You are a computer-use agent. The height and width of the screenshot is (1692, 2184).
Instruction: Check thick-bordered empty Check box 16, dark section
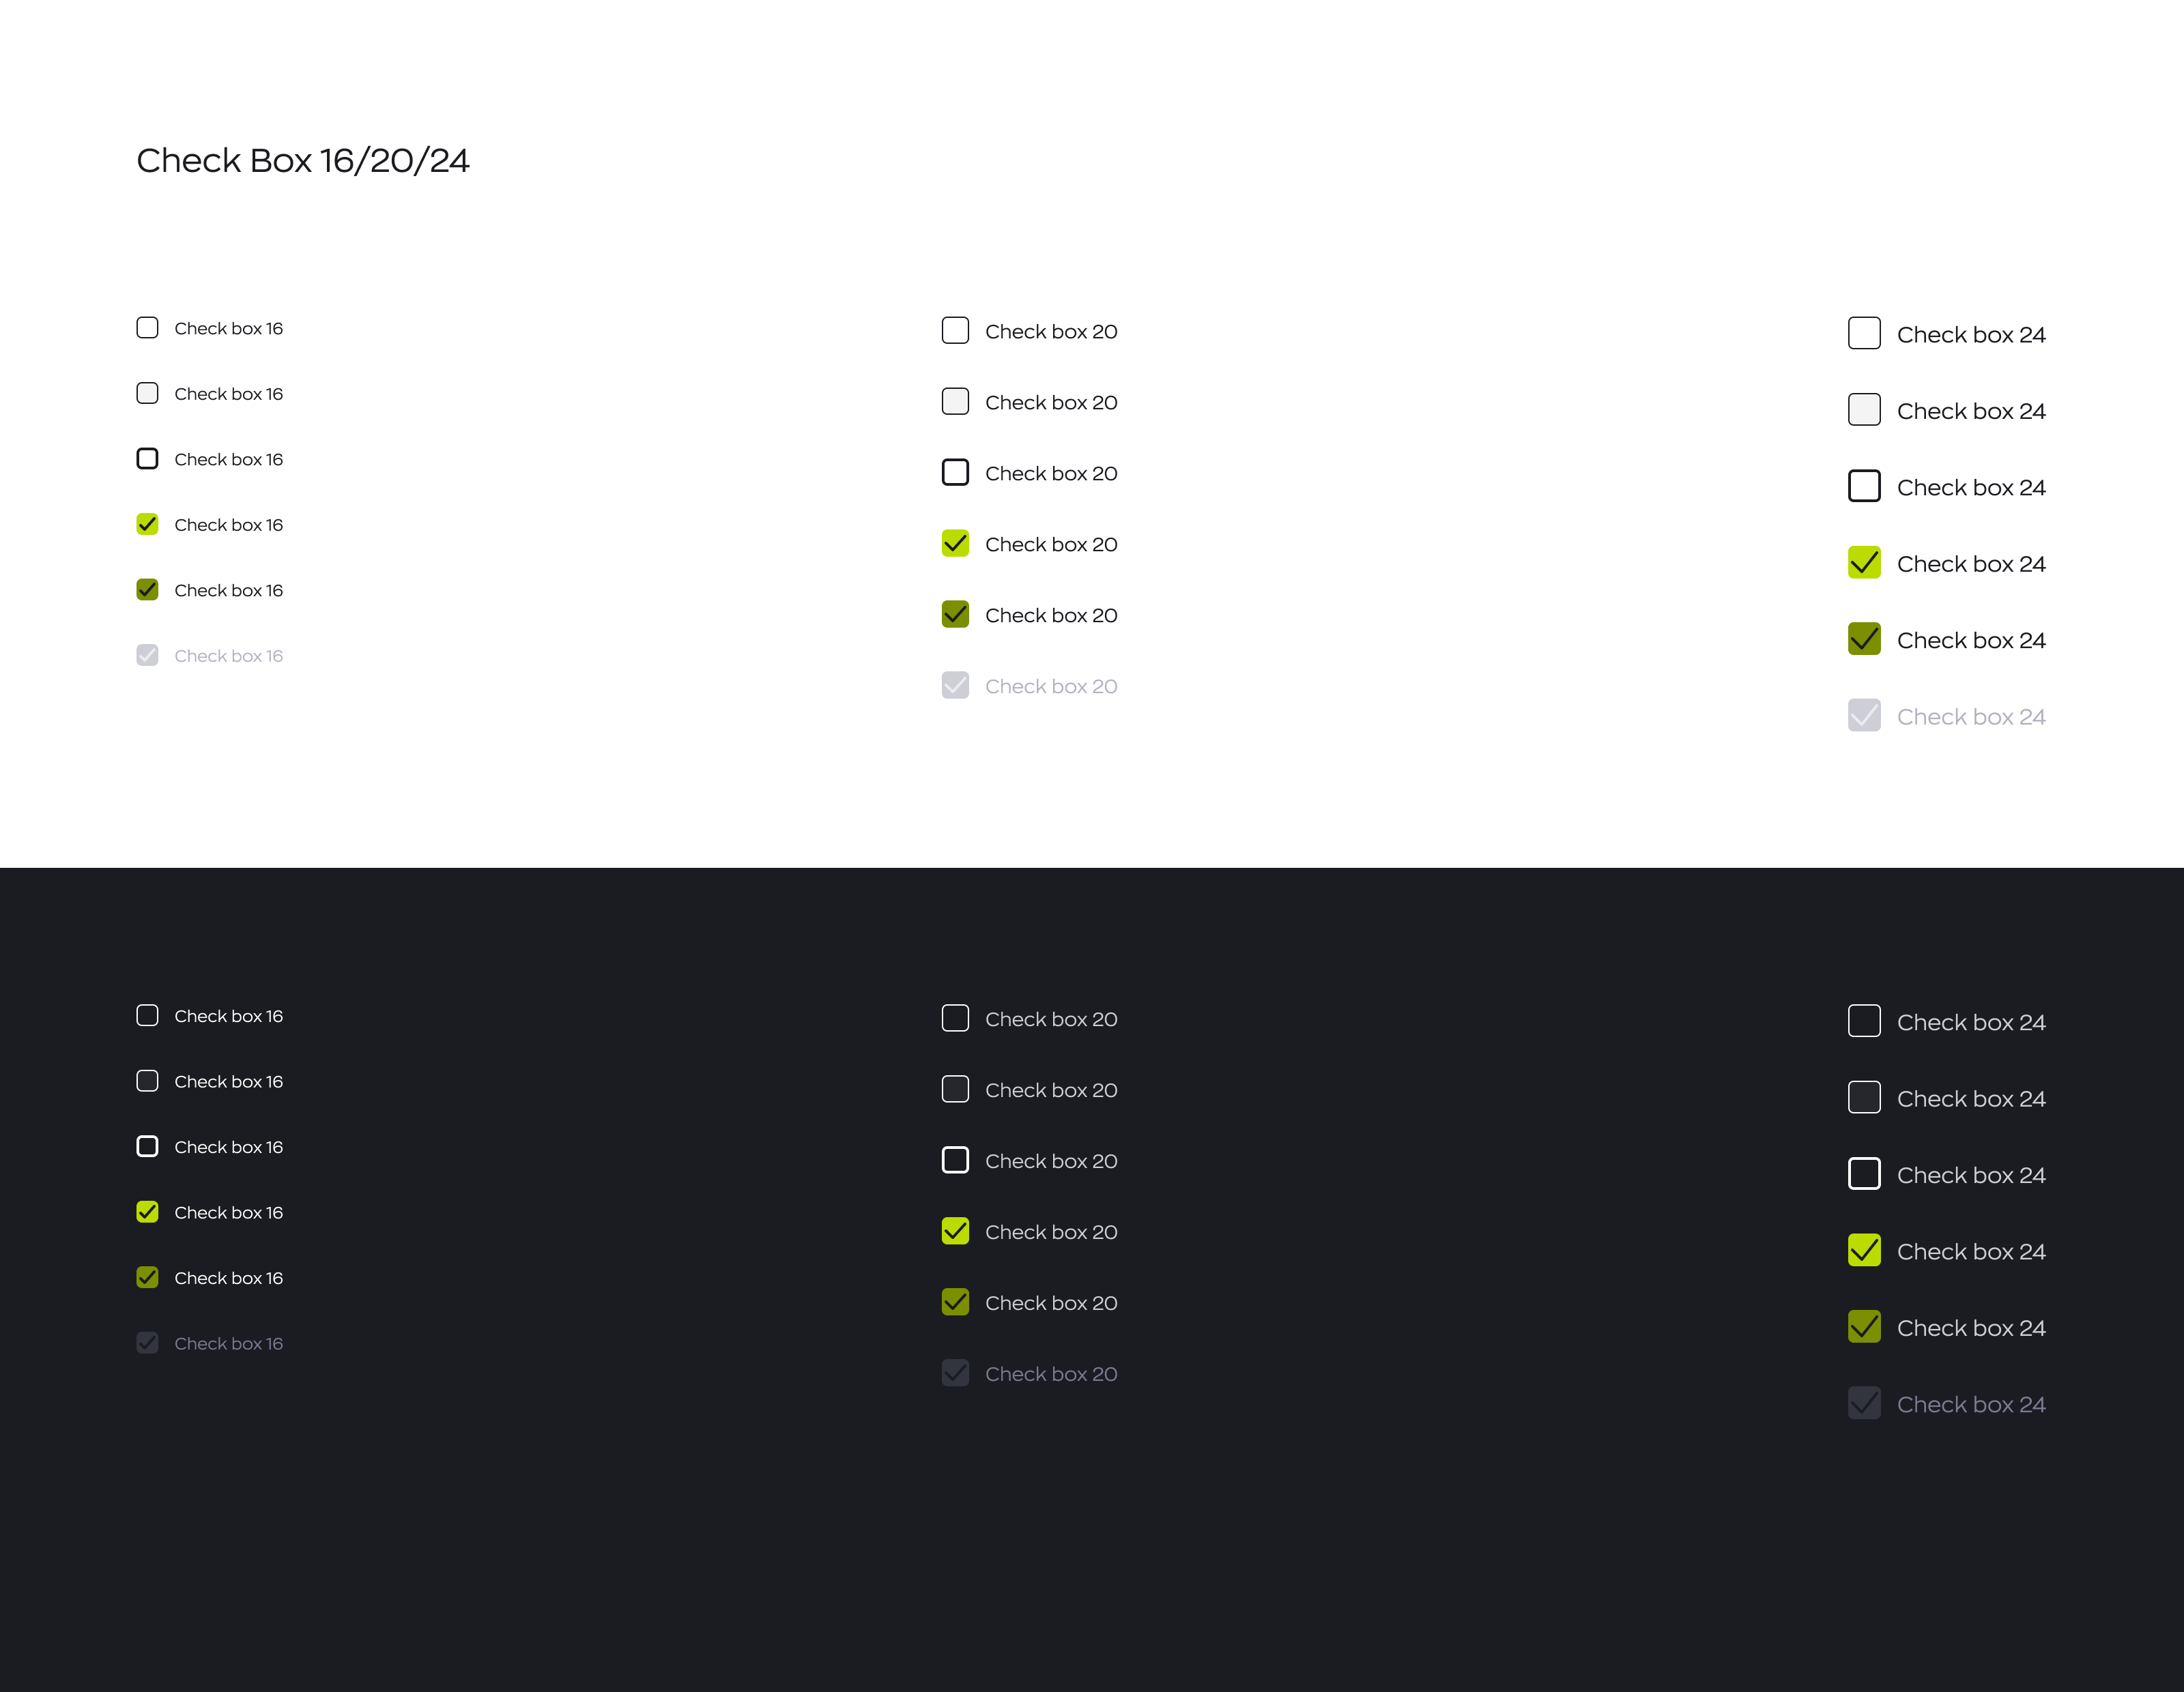point(147,1146)
